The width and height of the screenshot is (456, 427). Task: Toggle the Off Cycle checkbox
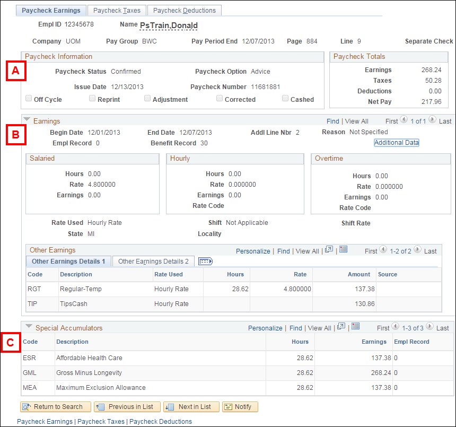coord(29,99)
